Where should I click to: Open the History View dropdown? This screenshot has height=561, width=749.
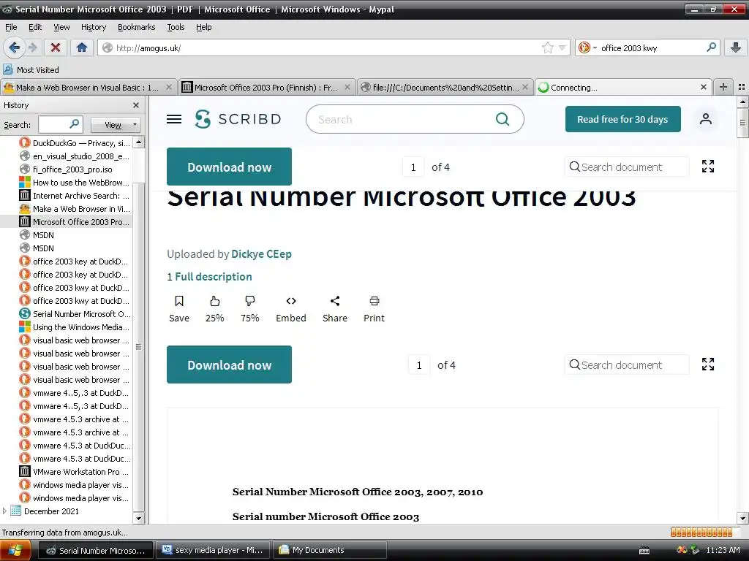click(116, 125)
